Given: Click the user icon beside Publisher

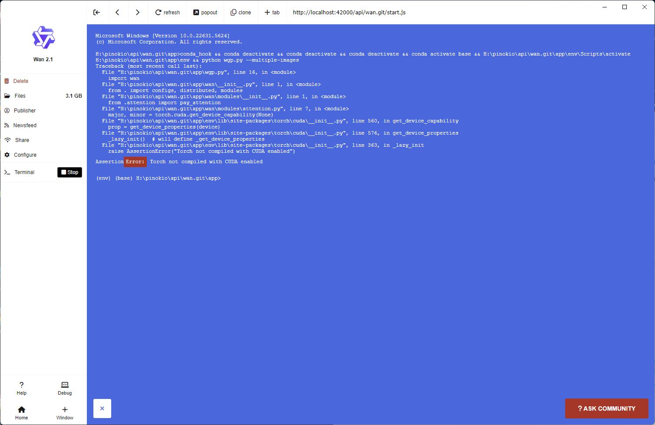Looking at the screenshot, I should coord(7,111).
